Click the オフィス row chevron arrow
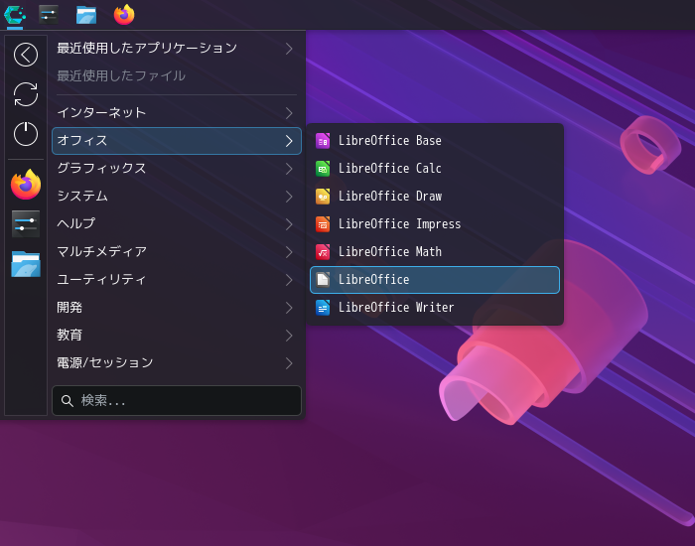Screen dimensions: 695x546 (x=289, y=141)
